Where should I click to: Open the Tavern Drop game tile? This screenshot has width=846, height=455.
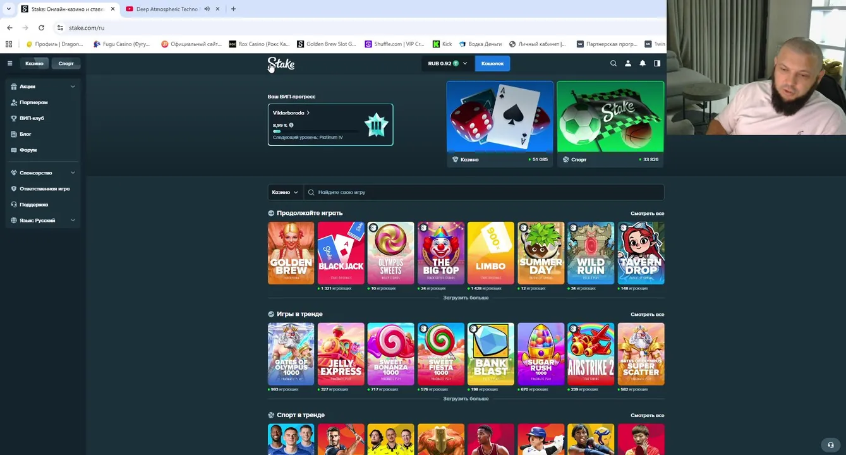click(x=641, y=253)
